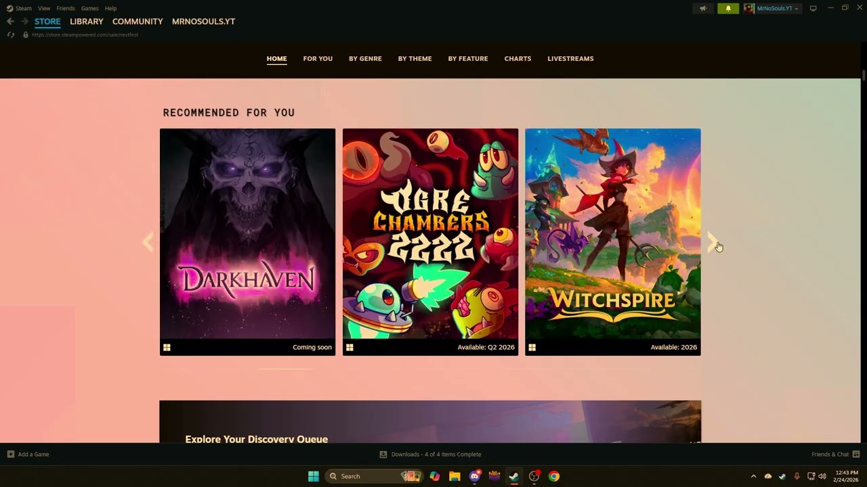The image size is (867, 487).
Task: Open the CHARTS tab
Action: (x=517, y=59)
